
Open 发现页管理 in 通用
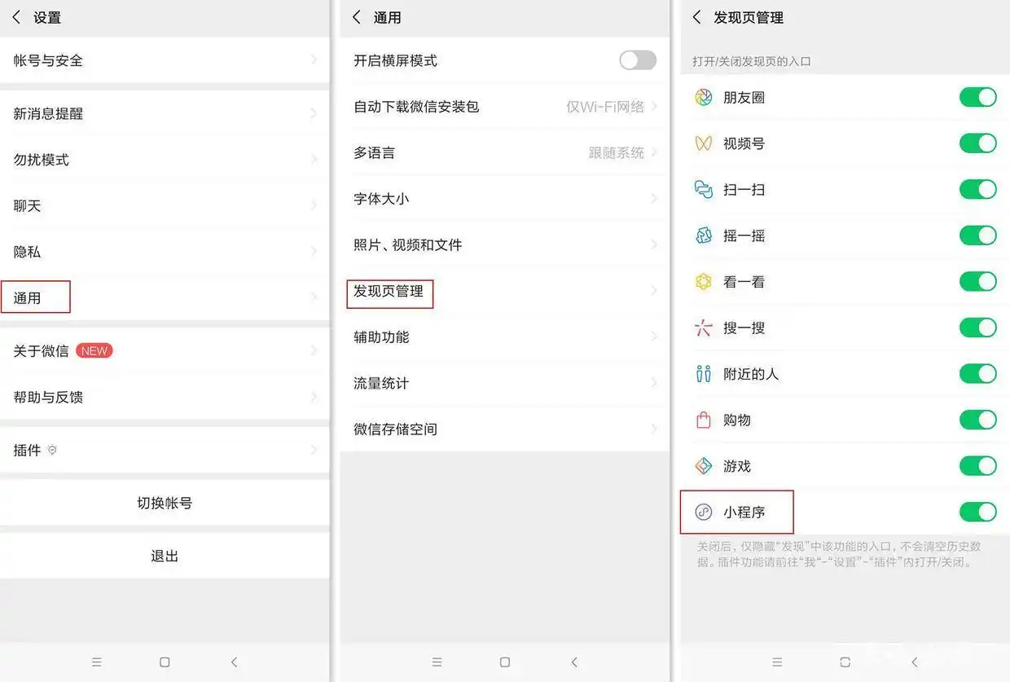pyautogui.click(x=505, y=291)
